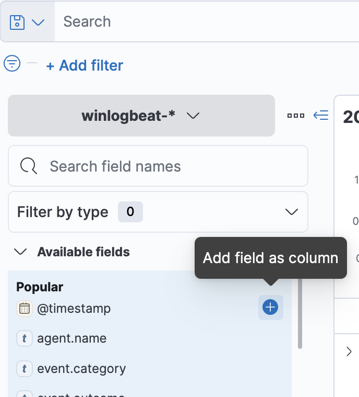Image resolution: width=359 pixels, height=397 pixels.
Task: Select the agent.name field
Action: tap(72, 338)
